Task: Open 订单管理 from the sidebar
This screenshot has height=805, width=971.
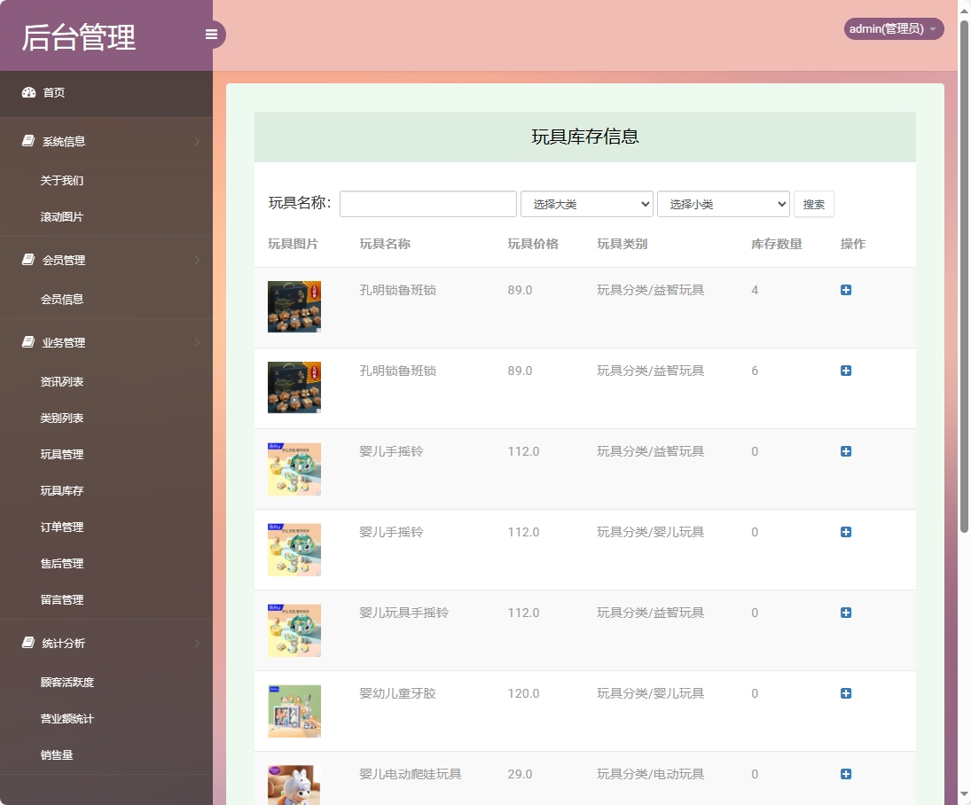Action: [x=60, y=527]
